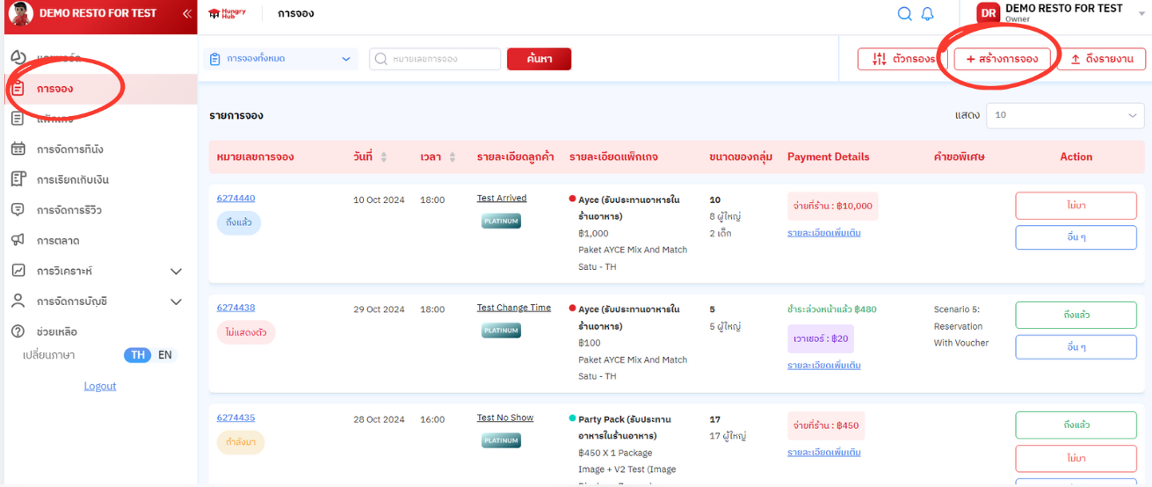Click หมายเลขการจอง column header

coord(256,156)
